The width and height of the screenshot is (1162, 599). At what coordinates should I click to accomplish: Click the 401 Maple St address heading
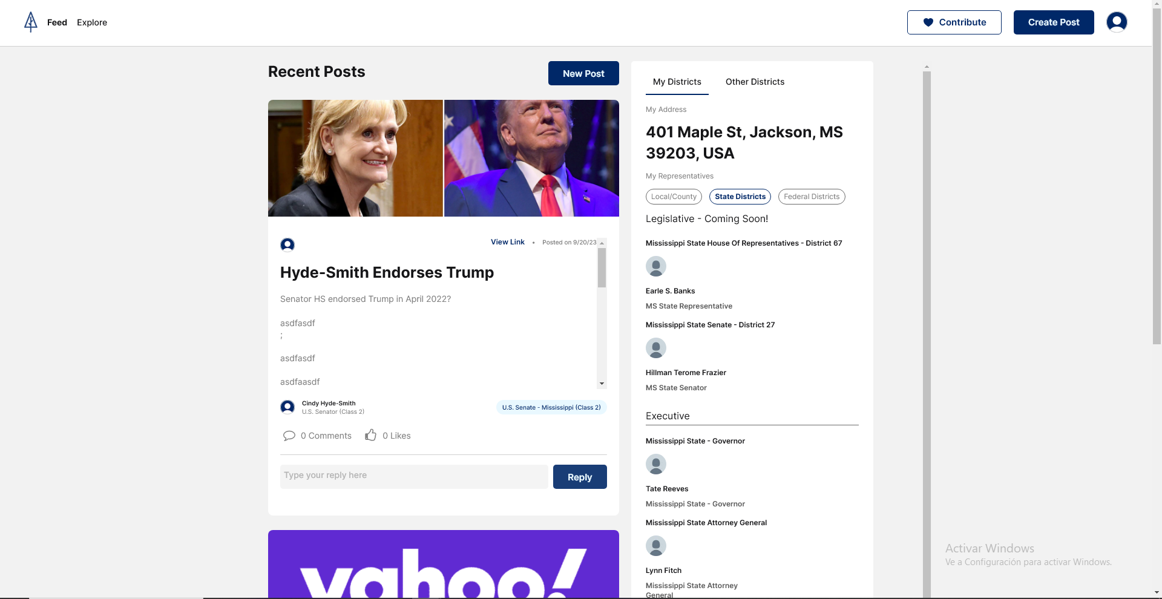pos(744,142)
